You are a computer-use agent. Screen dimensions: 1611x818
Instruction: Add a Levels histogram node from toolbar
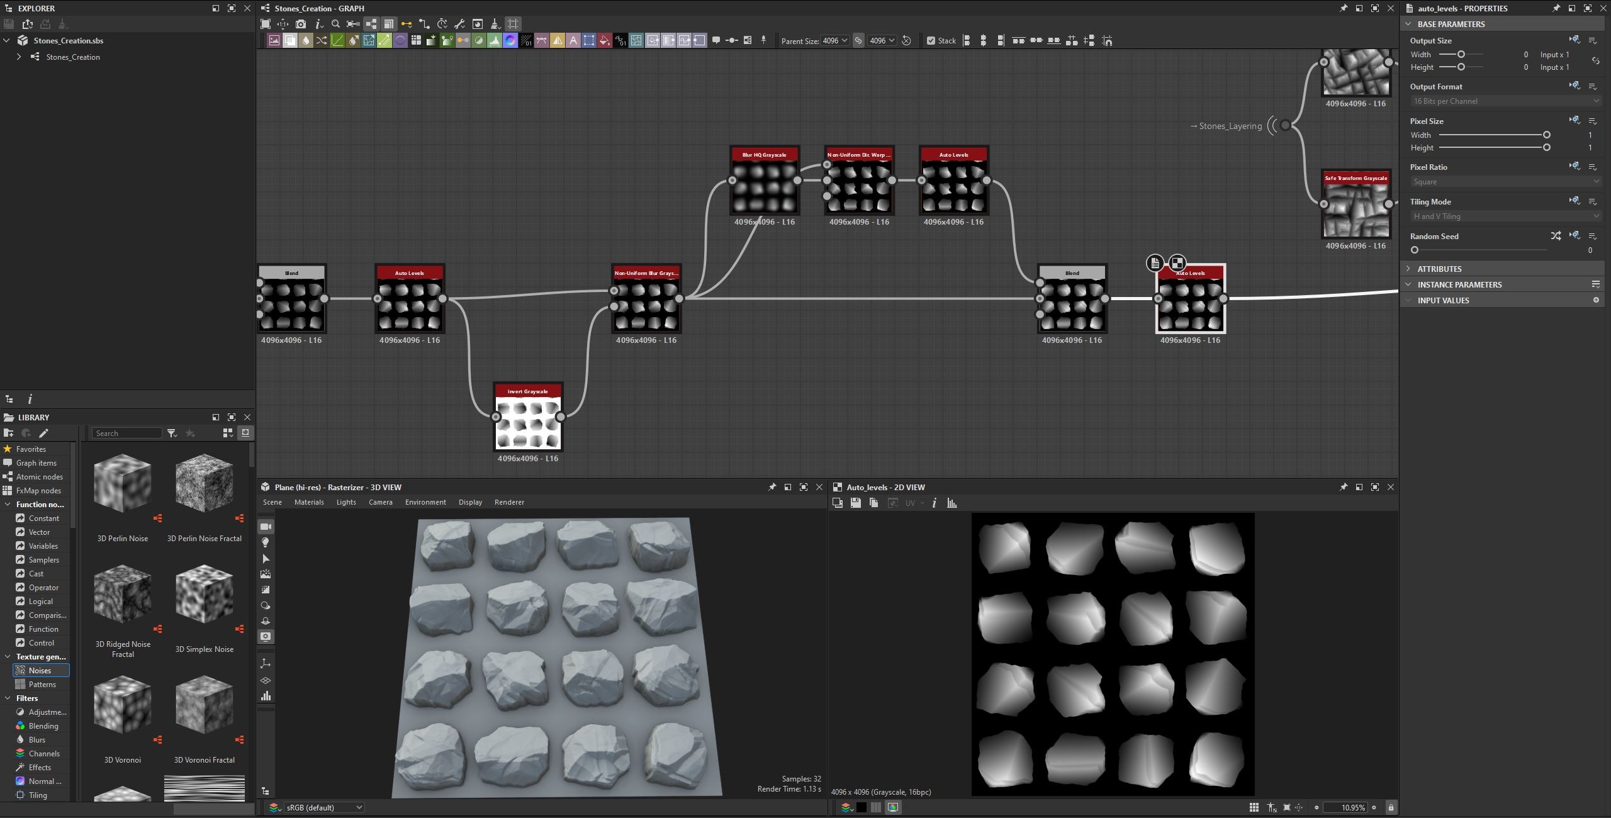[x=495, y=41]
